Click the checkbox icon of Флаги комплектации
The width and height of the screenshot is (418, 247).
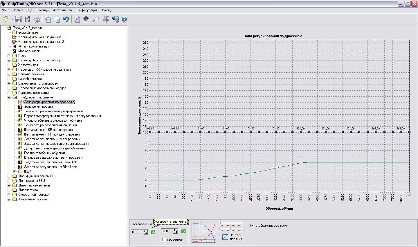point(15,46)
